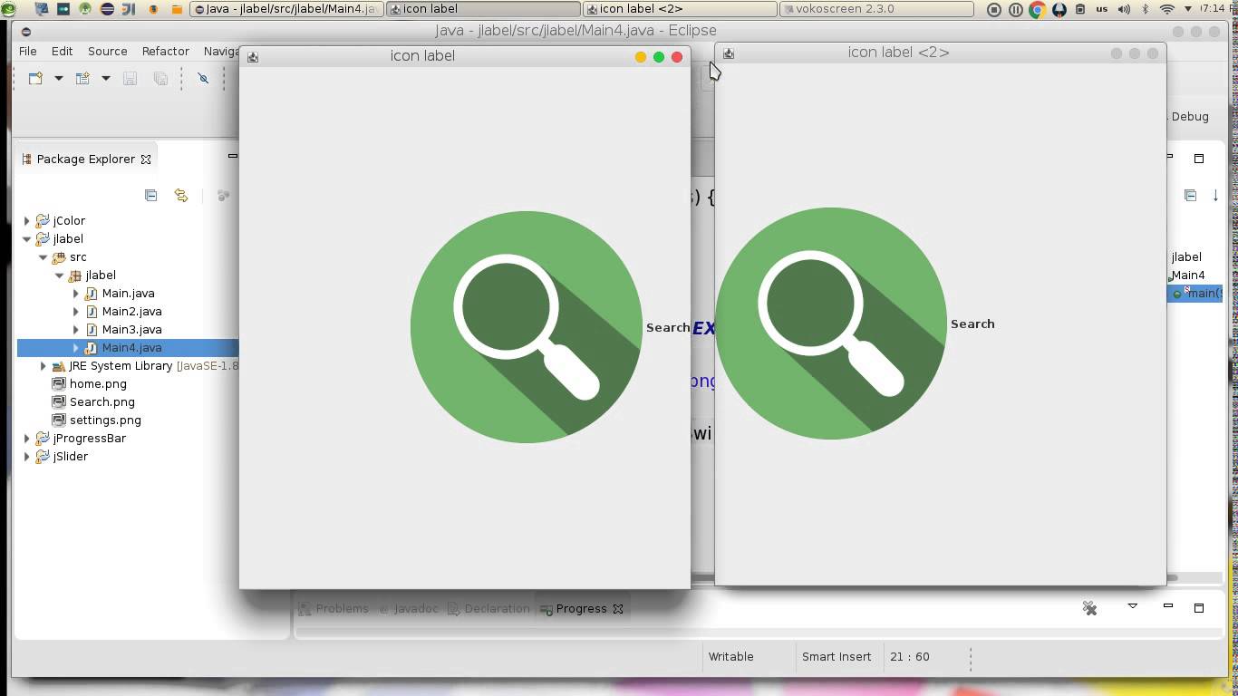The height and width of the screenshot is (696, 1238).
Task: Collapse the jlabel package
Action: [60, 275]
